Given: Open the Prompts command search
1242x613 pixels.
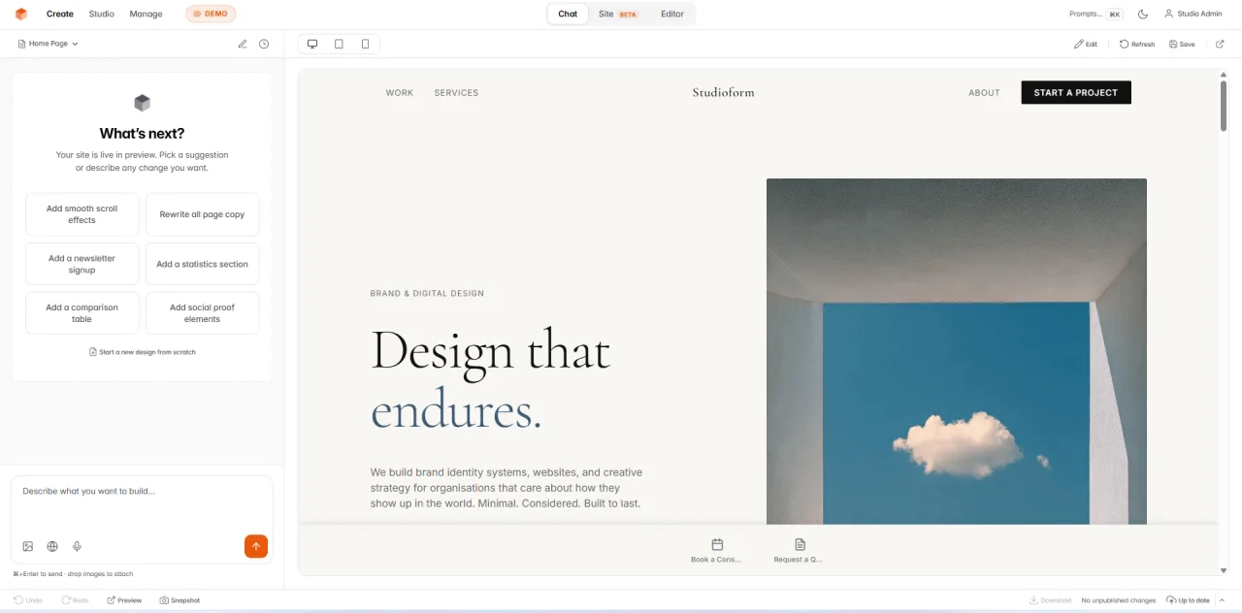Looking at the screenshot, I should tap(1095, 14).
